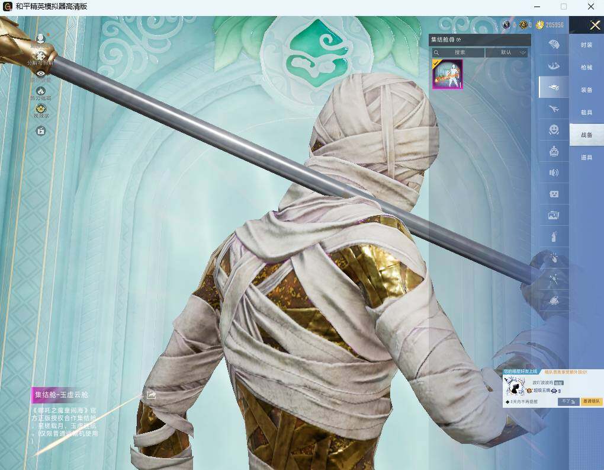Open the speaker sound category icon

pos(554,172)
